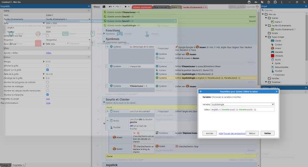Click the Retour button
This screenshot has width=308, height=167.
tap(252, 133)
